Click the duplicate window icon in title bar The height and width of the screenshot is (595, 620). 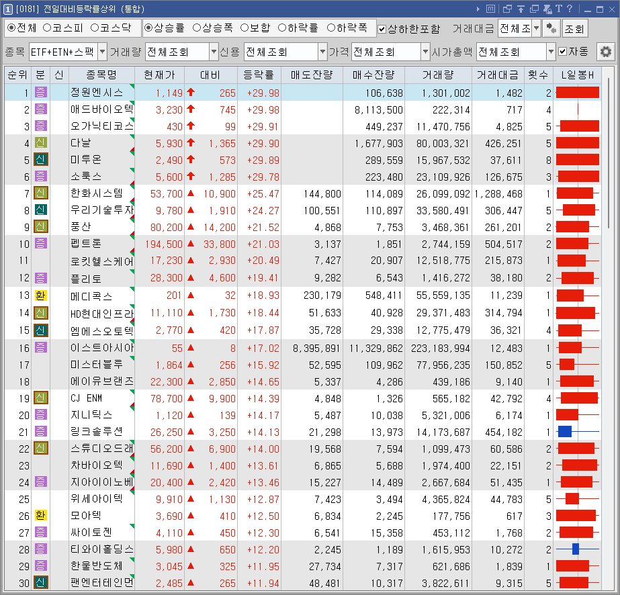(x=534, y=9)
